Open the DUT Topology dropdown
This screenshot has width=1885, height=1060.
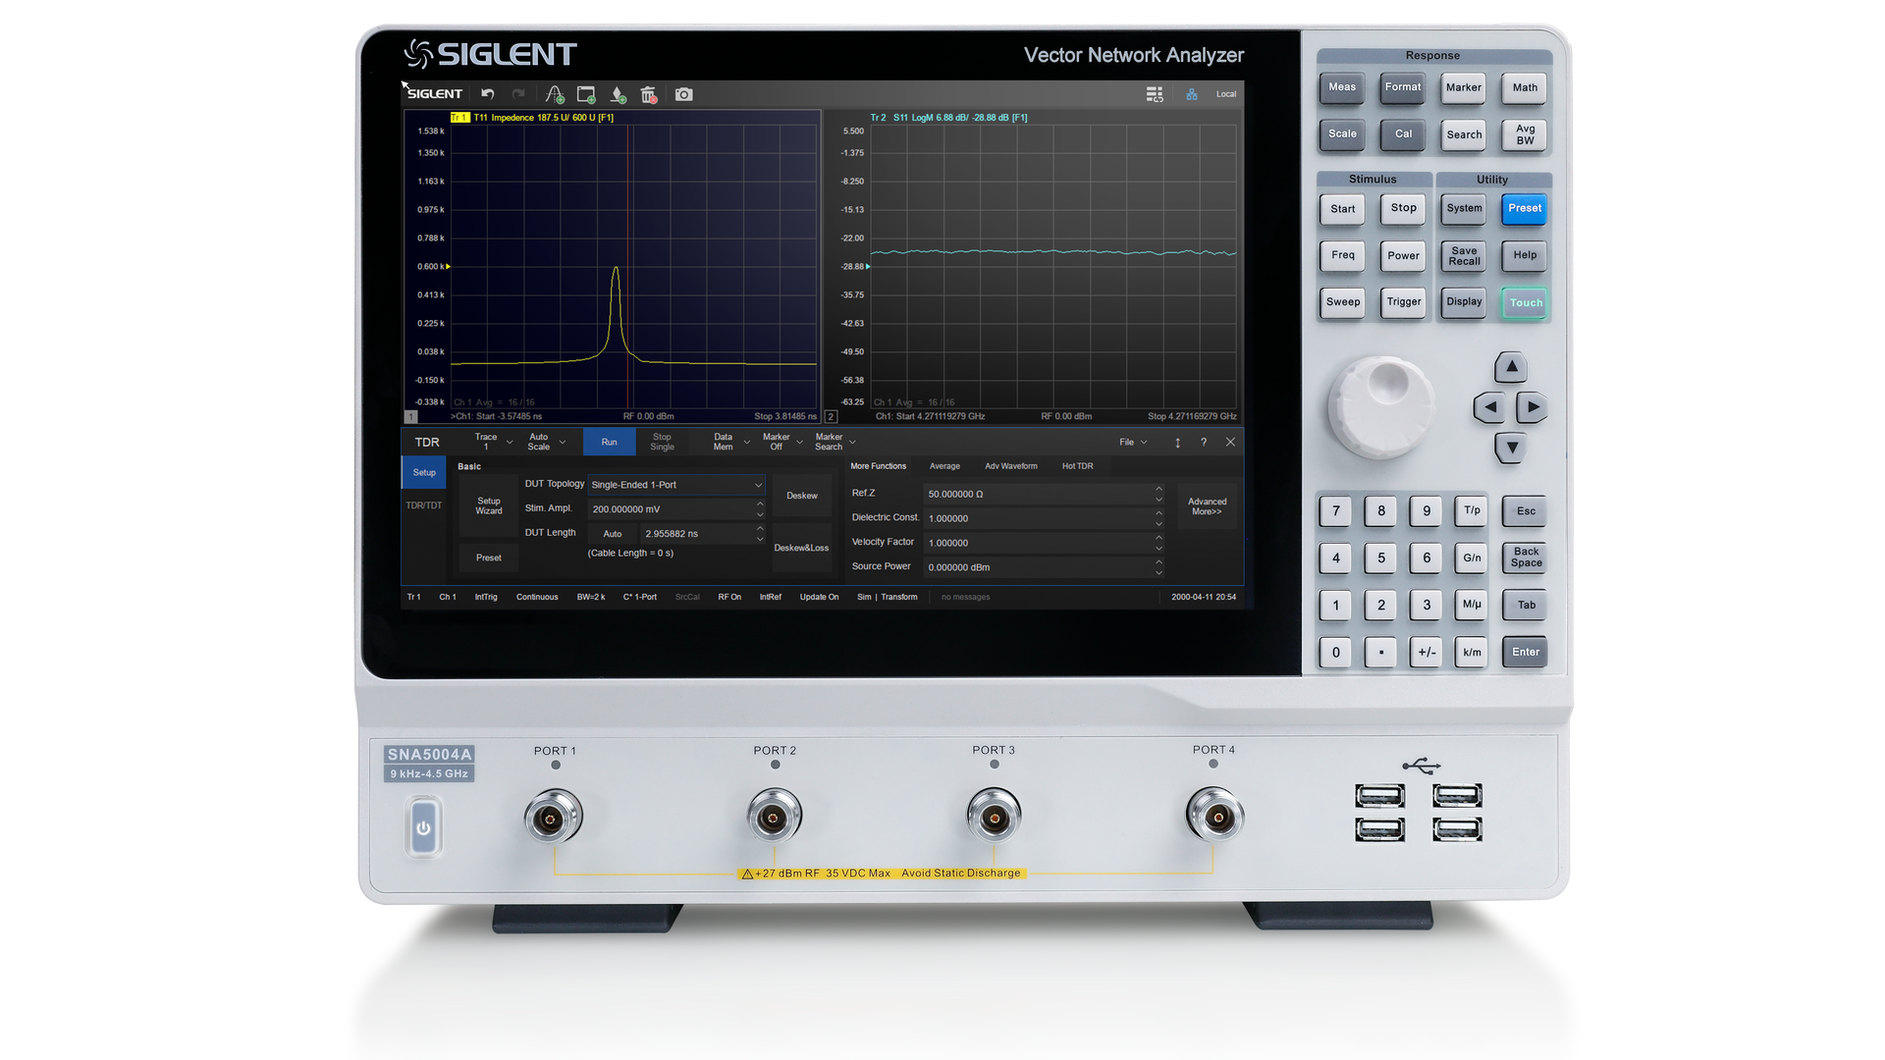(675, 485)
